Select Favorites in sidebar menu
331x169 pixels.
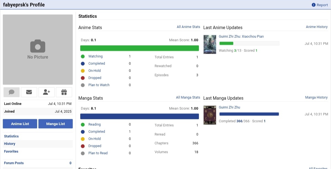point(11,151)
